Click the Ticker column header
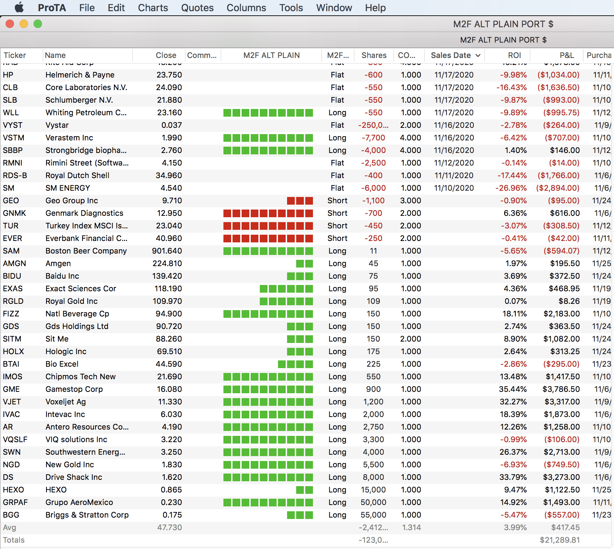The height and width of the screenshot is (549, 614). point(15,56)
